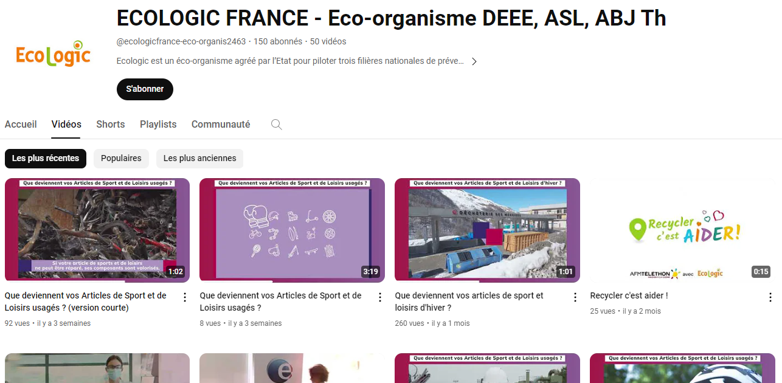782x383 pixels.
Task: Expand the channel description chevron
Action: [x=474, y=61]
